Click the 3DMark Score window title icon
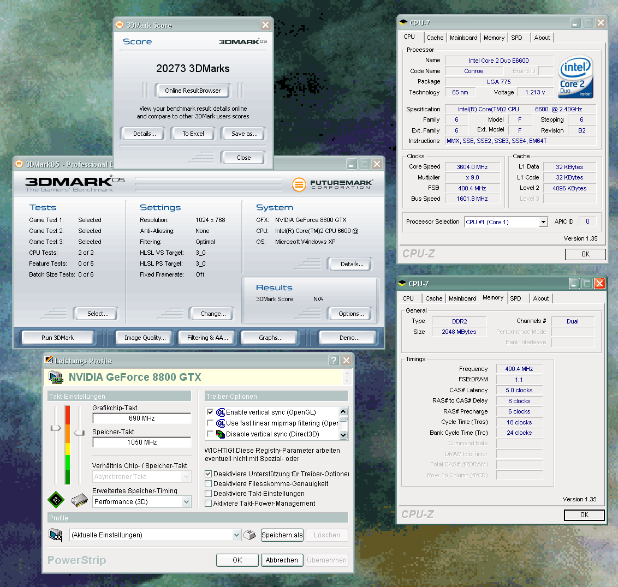The image size is (618, 587). pyautogui.click(x=120, y=25)
